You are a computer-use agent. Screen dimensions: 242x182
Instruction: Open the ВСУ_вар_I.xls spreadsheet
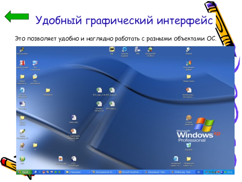coord(99,92)
